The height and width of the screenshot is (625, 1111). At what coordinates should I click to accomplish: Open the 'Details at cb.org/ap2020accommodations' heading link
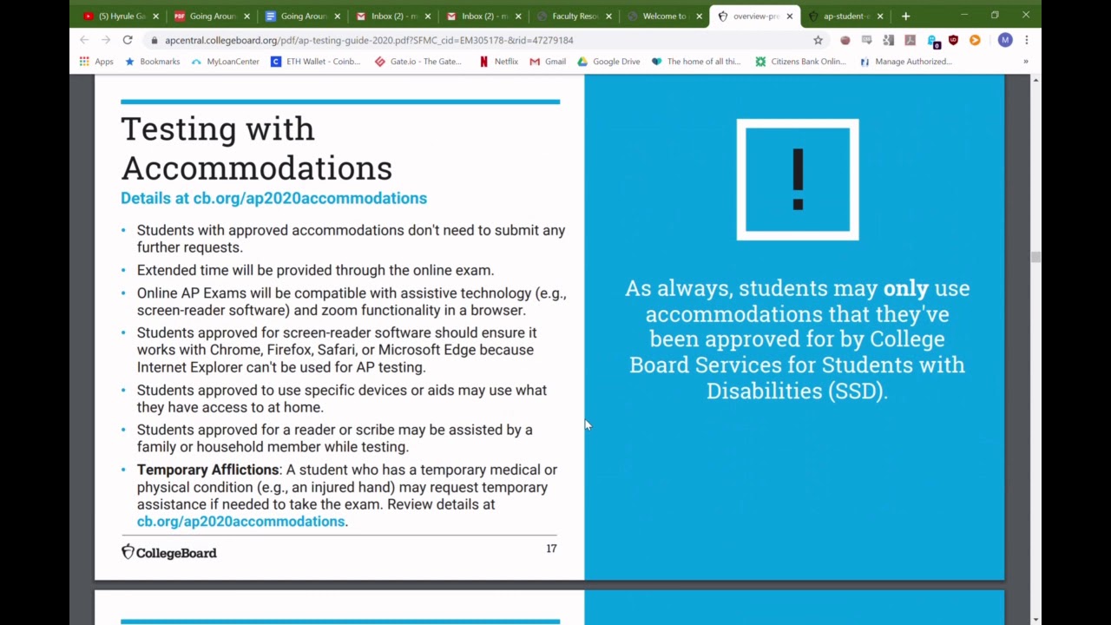273,198
